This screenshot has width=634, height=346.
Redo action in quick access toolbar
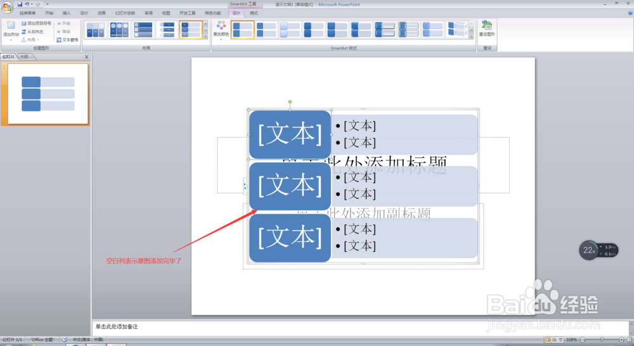coord(37,4)
